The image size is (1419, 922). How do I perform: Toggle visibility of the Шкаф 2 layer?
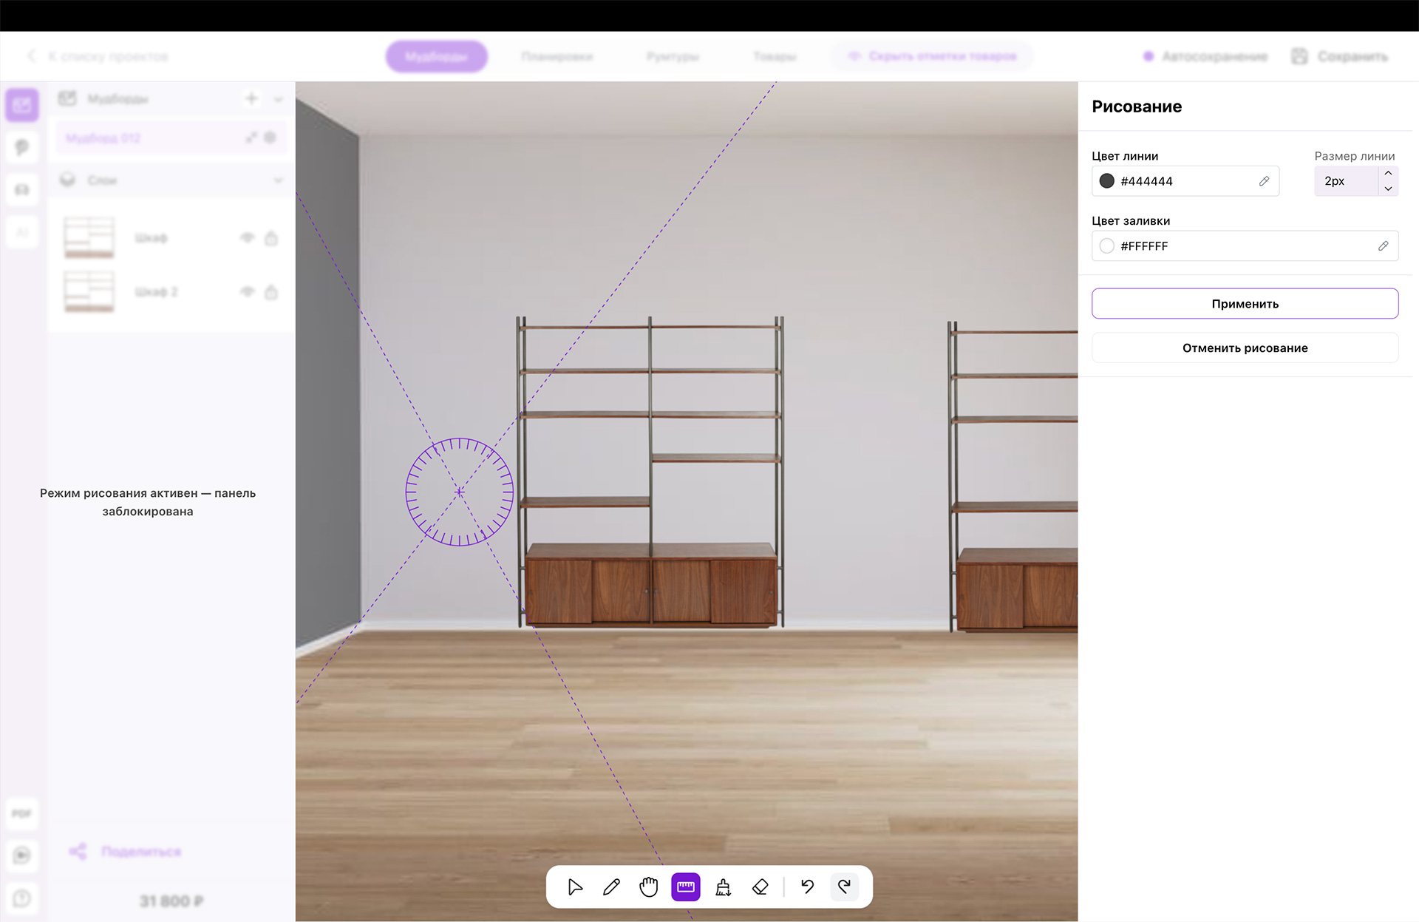(248, 292)
